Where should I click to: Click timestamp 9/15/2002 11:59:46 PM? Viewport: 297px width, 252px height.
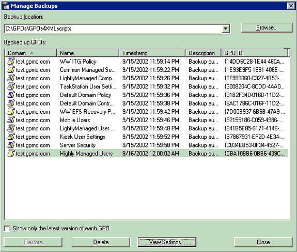(x=151, y=120)
